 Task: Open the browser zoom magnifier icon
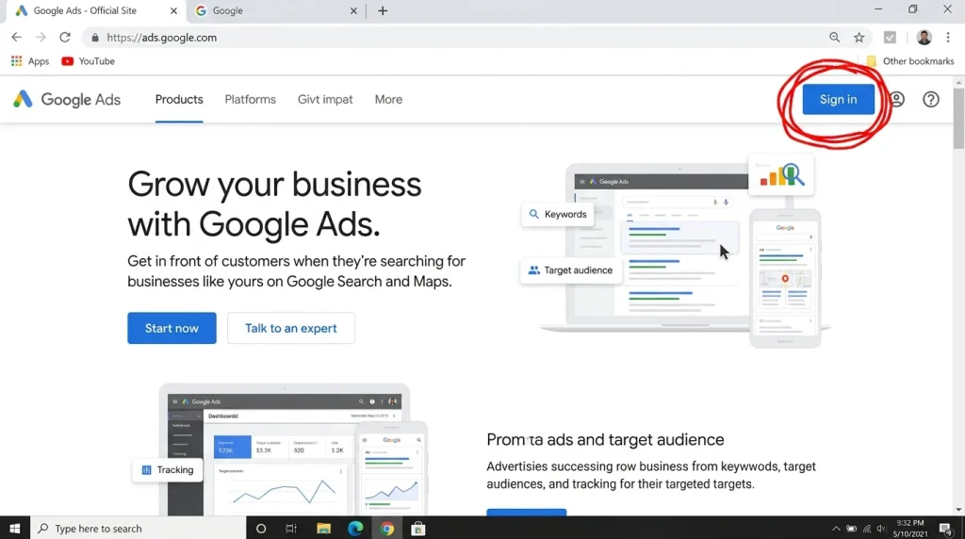[835, 38]
